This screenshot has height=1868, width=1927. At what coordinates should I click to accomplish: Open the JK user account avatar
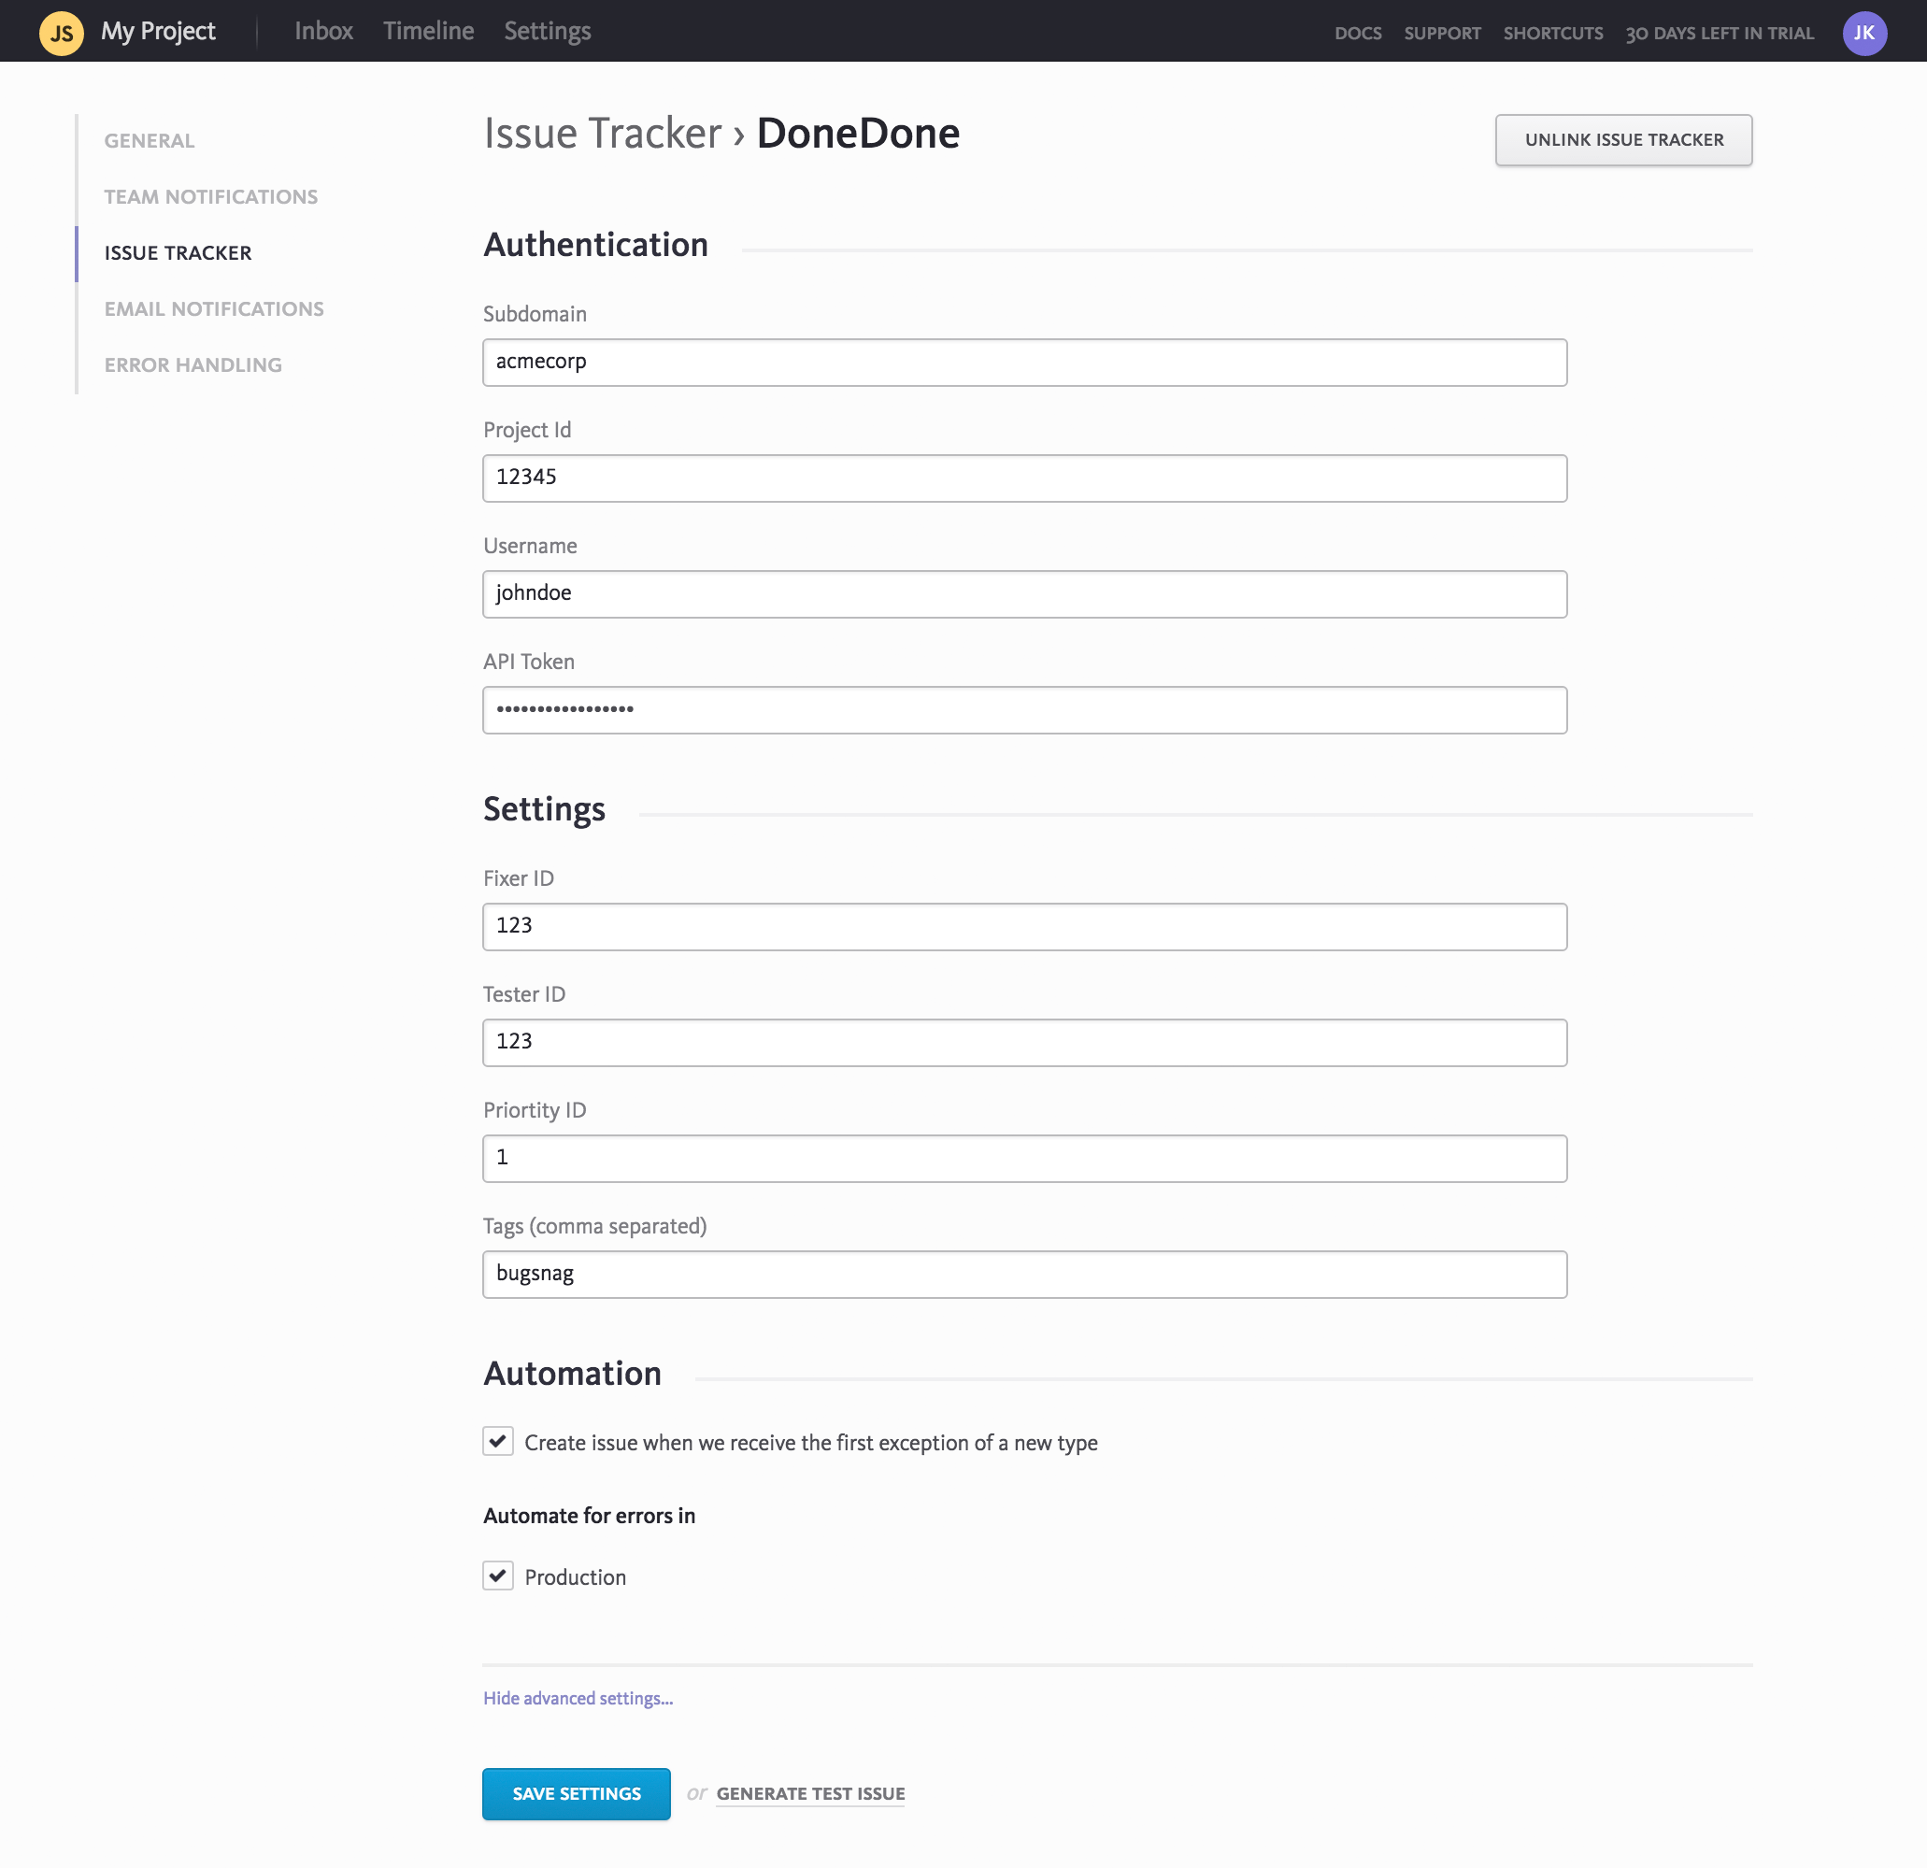click(1864, 32)
